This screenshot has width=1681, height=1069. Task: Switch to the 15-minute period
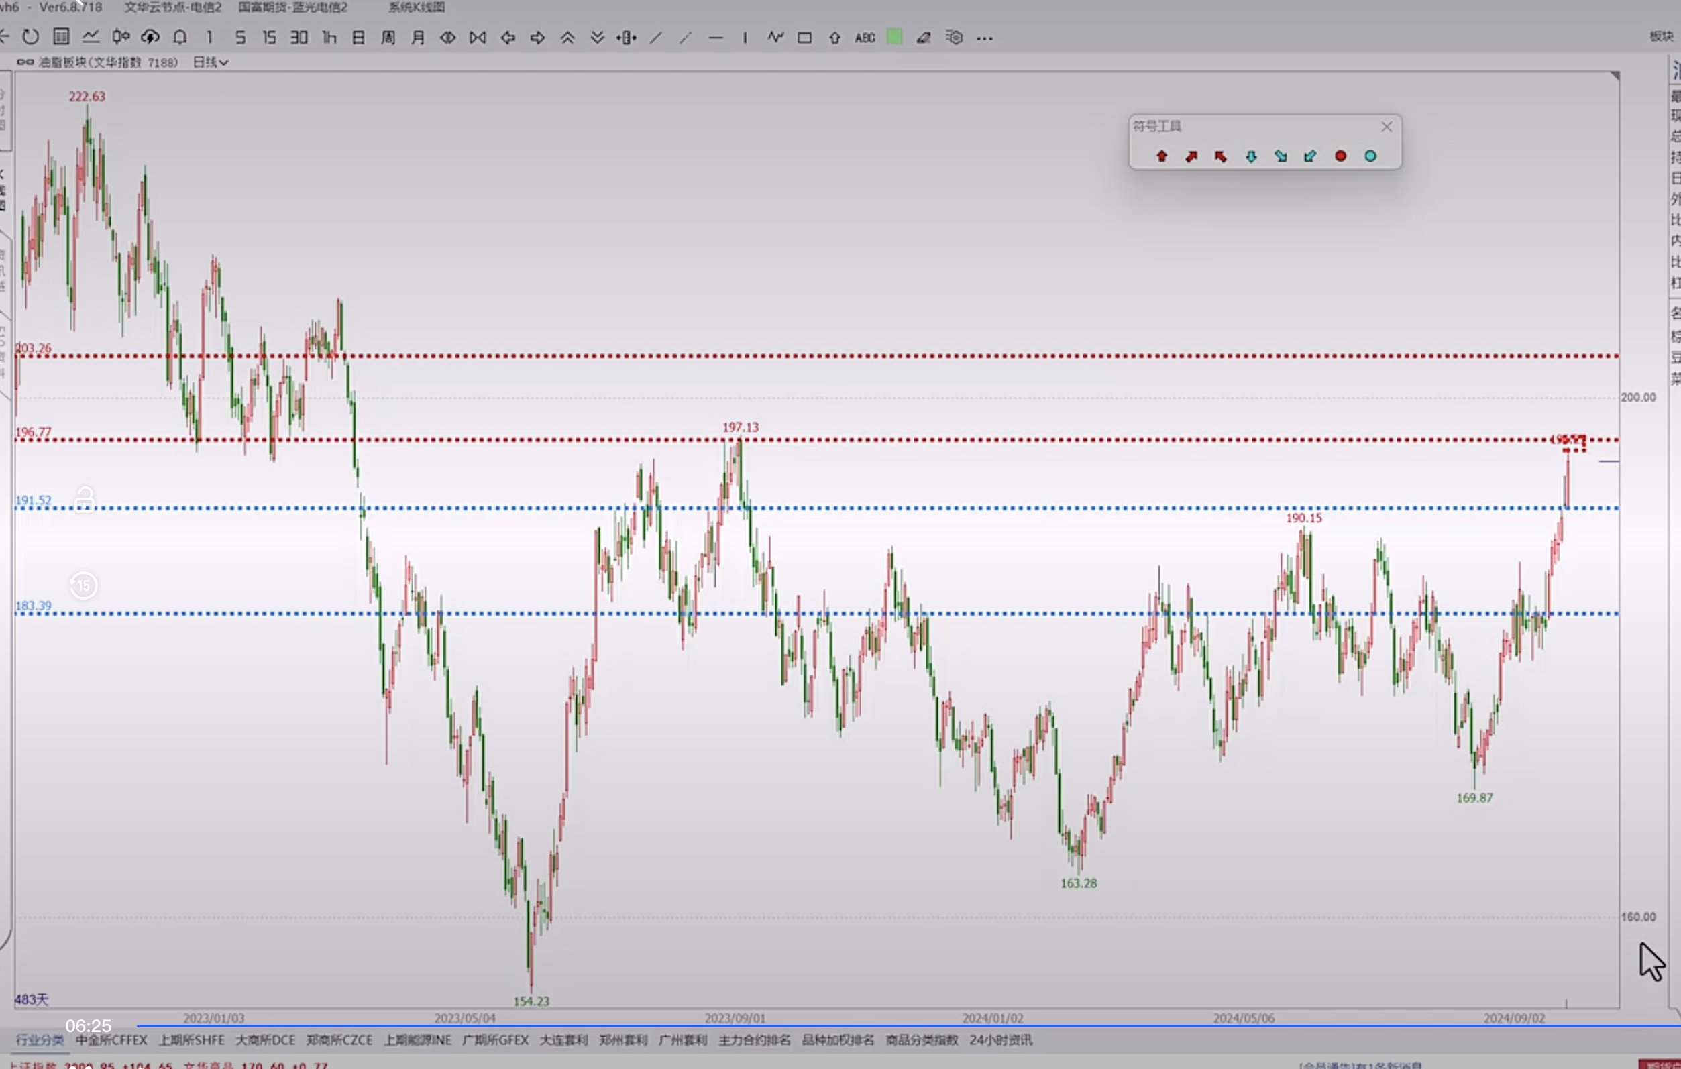click(x=269, y=38)
